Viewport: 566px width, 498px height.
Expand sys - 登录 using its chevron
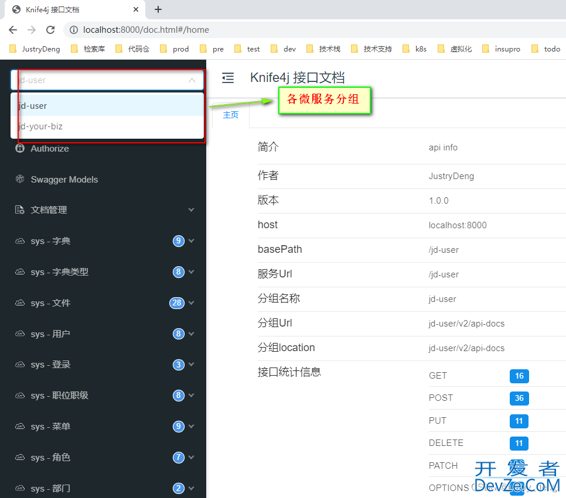pos(192,365)
